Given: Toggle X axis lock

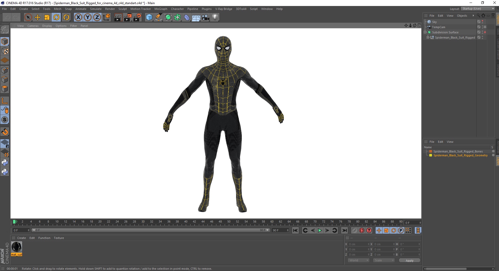Looking at the screenshot, I should point(78,17).
